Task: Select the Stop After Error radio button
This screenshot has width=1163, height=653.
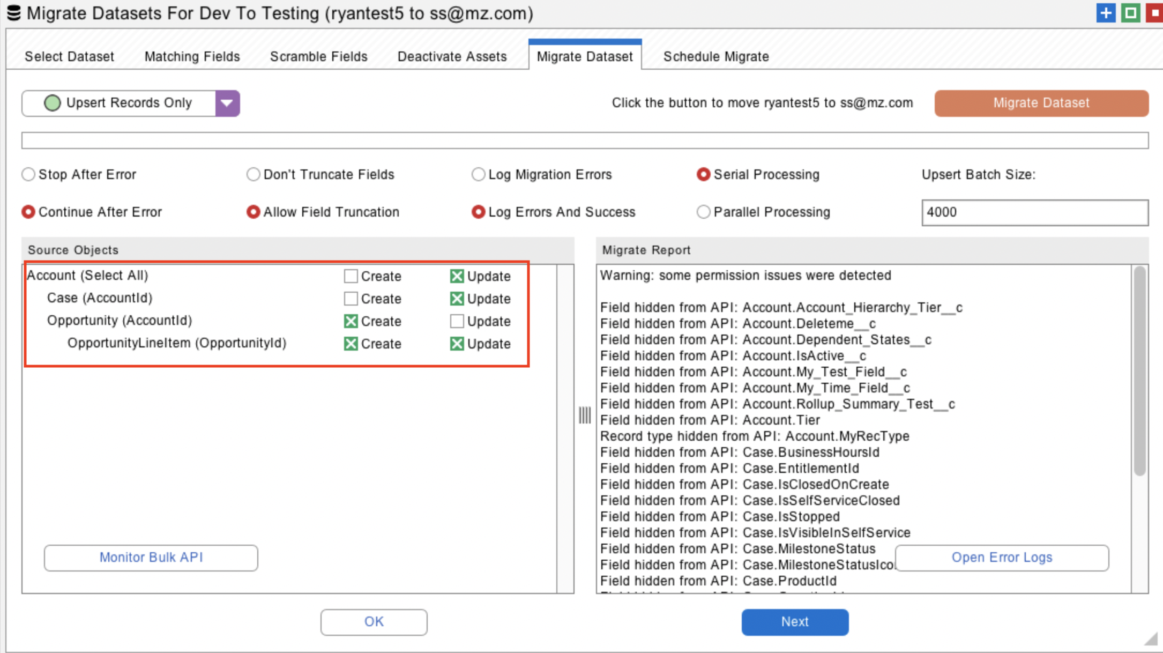Action: tap(28, 175)
